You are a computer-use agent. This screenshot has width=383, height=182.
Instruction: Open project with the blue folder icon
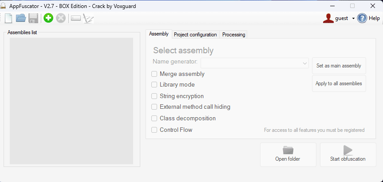20,18
